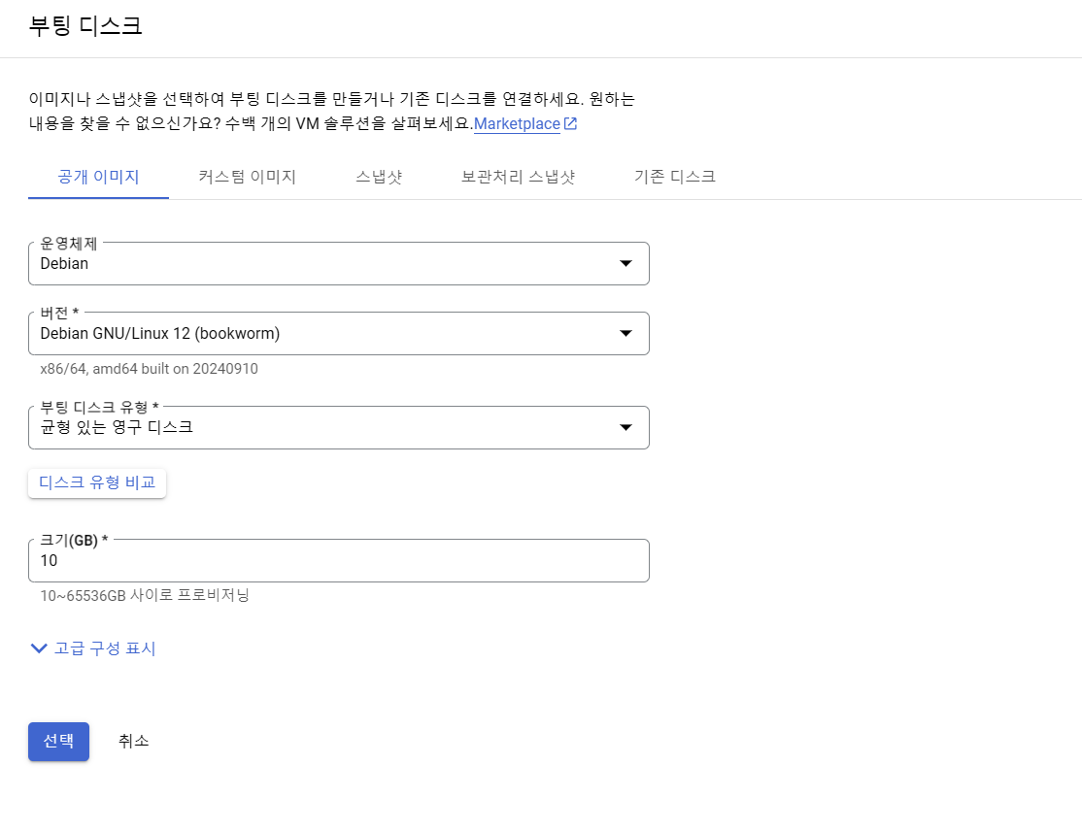
Task: Switch to the 공개 이미지 tab
Action: coord(98,177)
